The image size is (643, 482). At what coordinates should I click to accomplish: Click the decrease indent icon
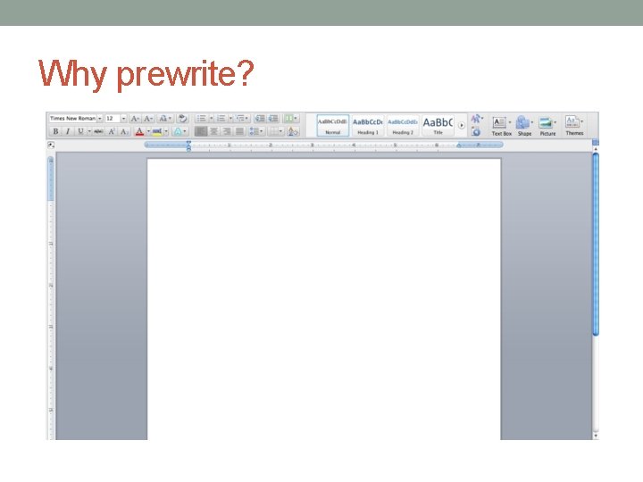[x=260, y=119]
